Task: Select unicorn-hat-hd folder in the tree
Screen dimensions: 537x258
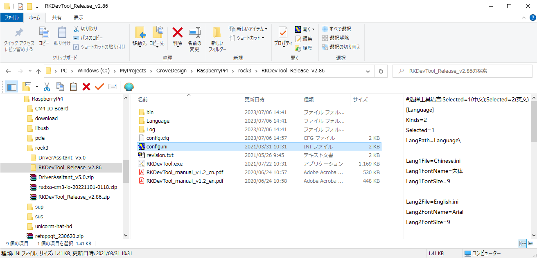Action: coord(54,227)
